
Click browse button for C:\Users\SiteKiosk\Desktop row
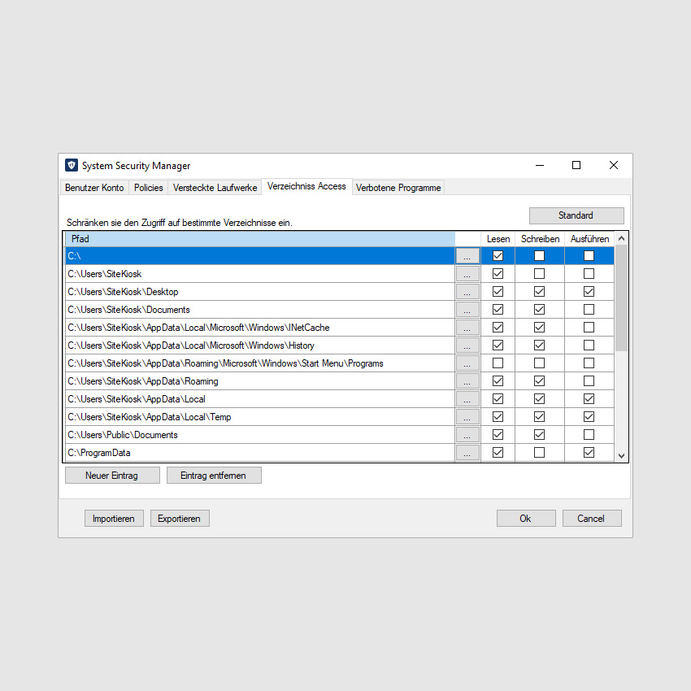click(467, 292)
